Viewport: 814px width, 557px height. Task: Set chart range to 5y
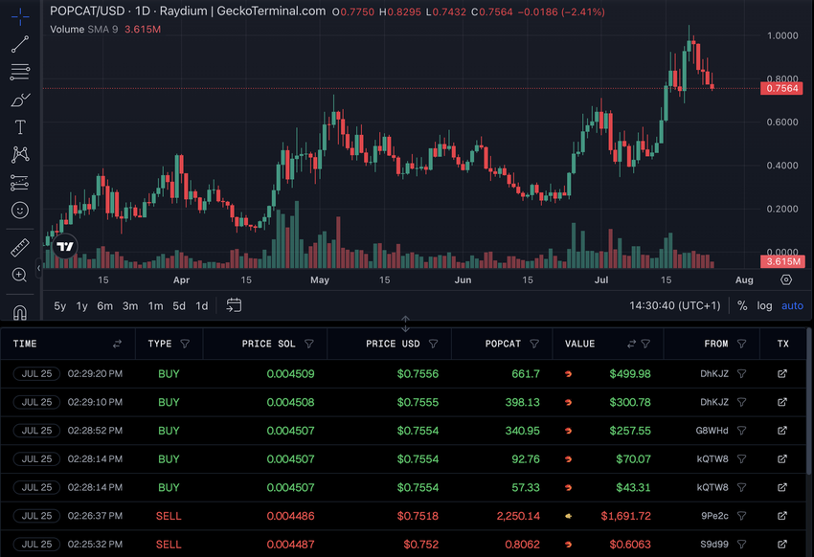pyautogui.click(x=59, y=306)
